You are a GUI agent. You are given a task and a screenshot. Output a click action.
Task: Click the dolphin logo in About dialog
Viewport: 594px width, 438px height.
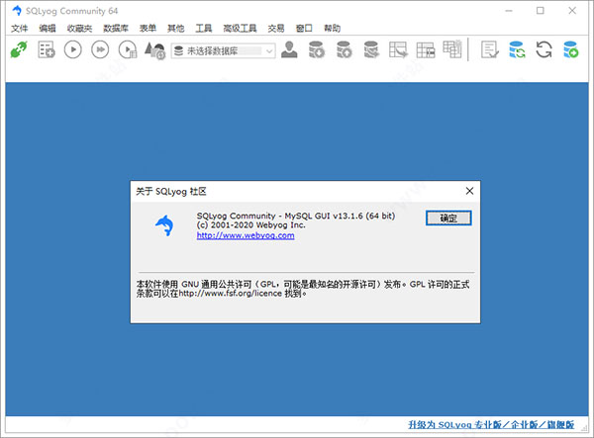163,226
